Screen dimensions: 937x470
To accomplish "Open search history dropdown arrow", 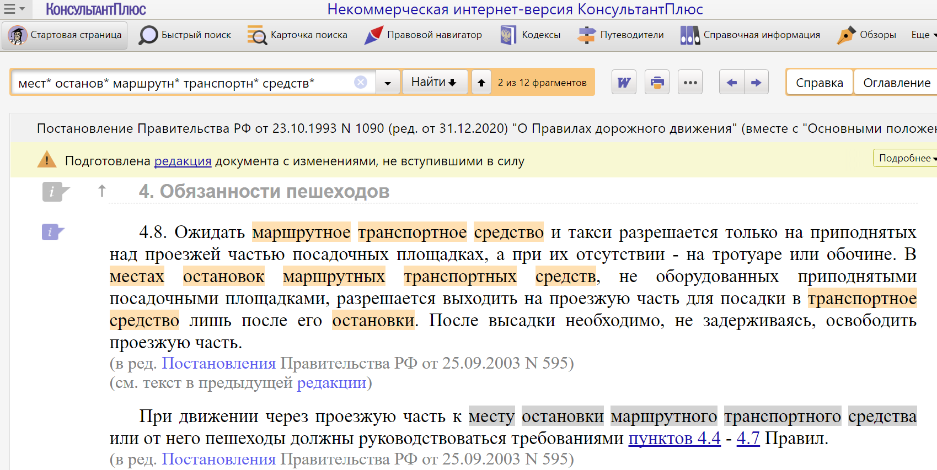I will click(388, 83).
